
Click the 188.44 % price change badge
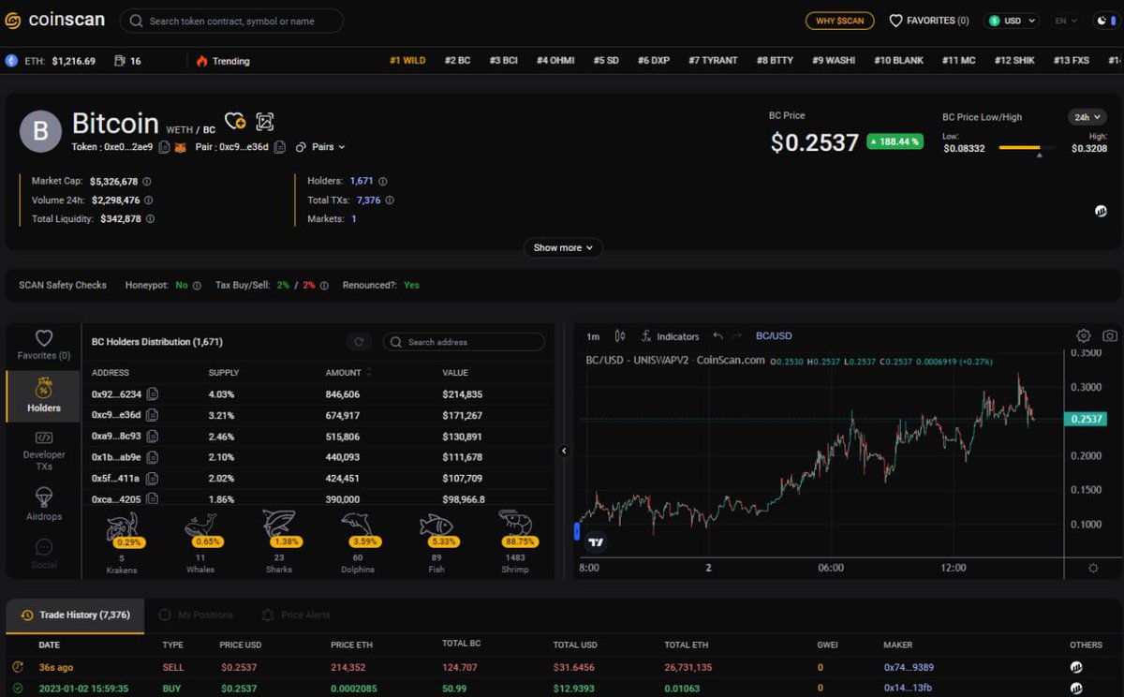[895, 141]
